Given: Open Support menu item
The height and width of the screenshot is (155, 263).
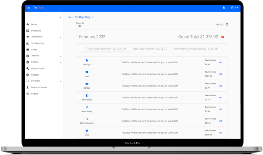Looking at the screenshot, I should tap(35, 75).
